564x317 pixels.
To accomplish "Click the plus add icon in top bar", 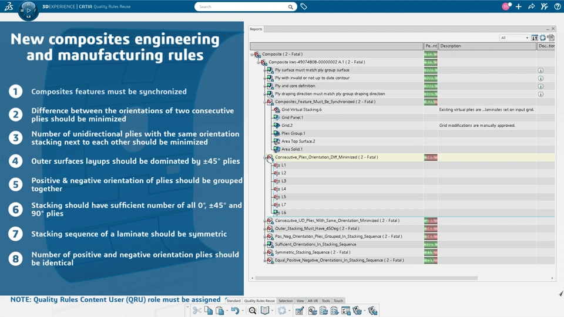I will 519,6.
